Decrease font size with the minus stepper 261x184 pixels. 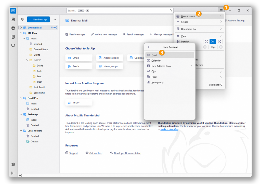[205, 47]
